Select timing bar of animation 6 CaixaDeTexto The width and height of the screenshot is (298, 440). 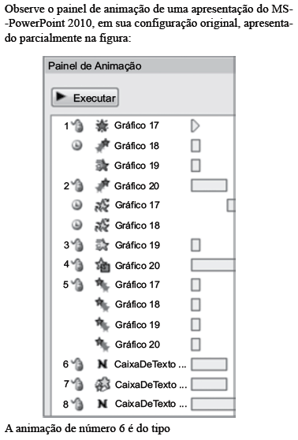[x=209, y=364]
